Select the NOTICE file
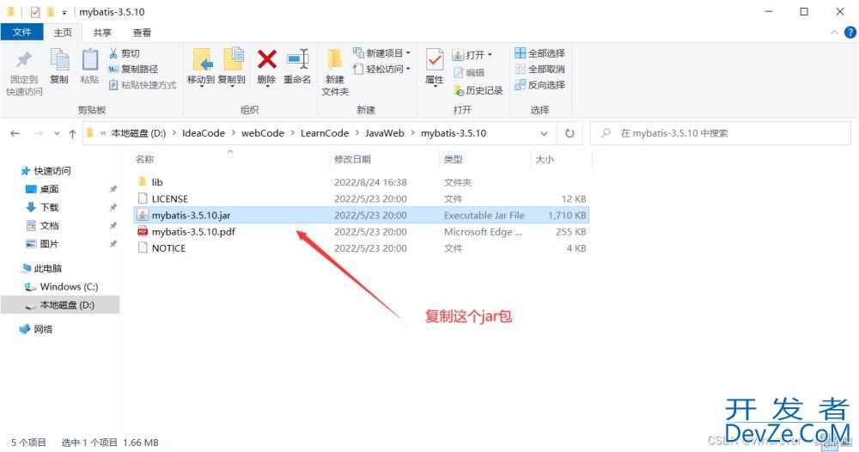The image size is (859, 452). (361, 248)
